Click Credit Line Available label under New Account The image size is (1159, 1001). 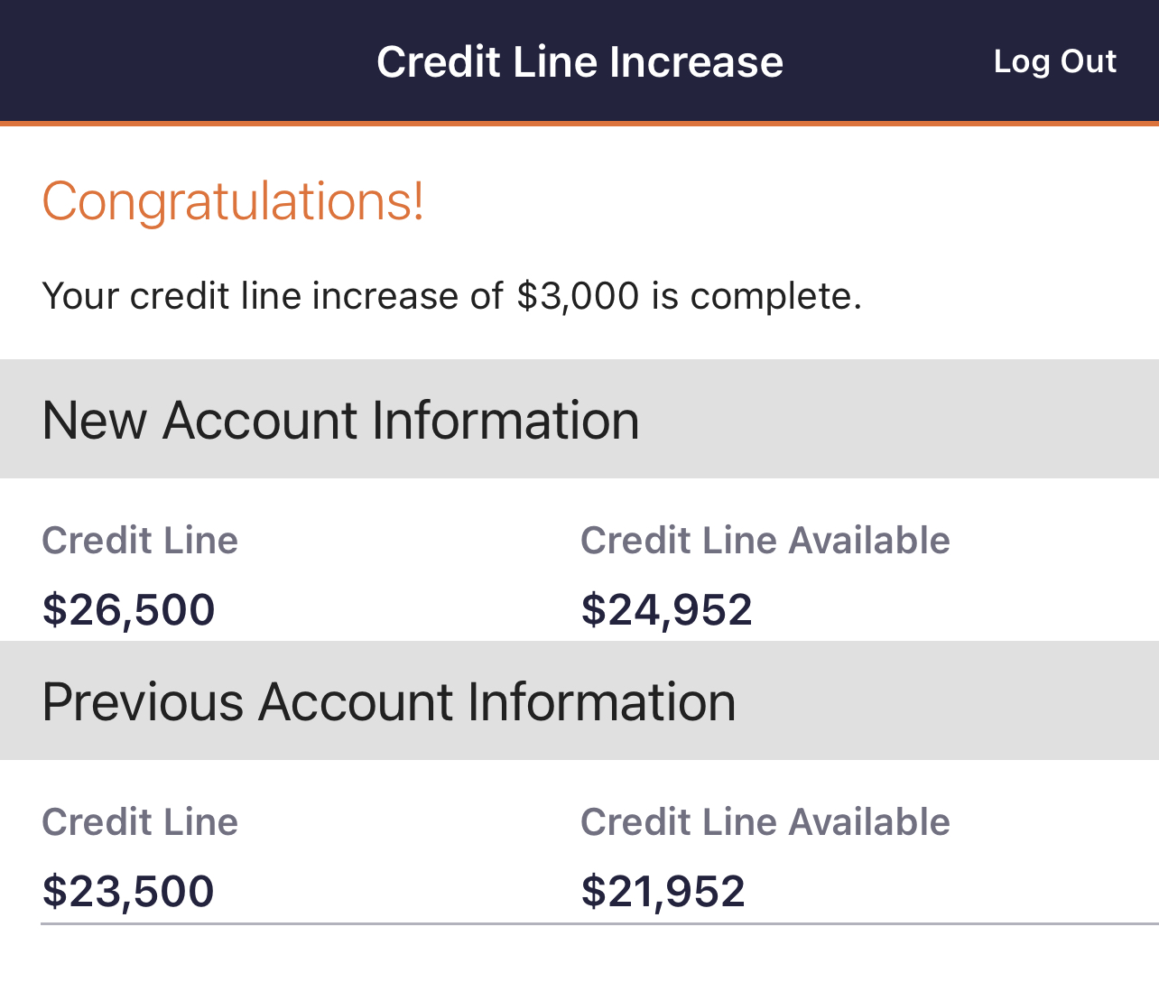coord(765,541)
